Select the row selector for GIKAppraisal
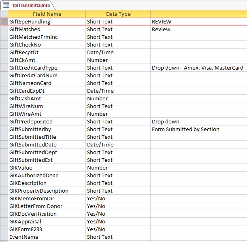This screenshot has width=247, height=242. tap(4, 221)
